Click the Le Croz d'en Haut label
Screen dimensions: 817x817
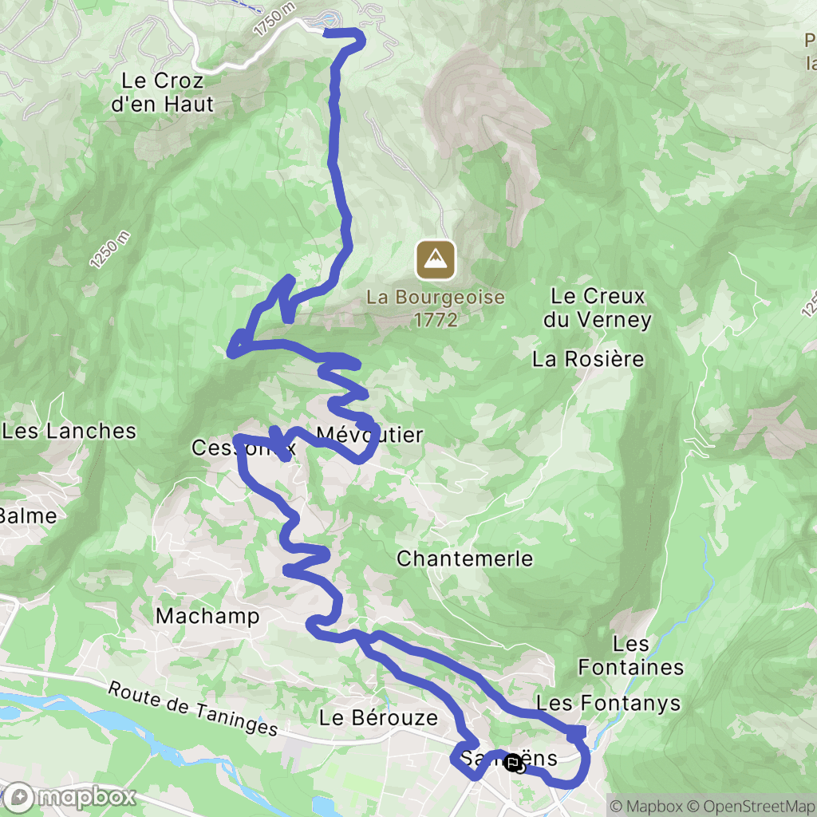click(x=163, y=93)
